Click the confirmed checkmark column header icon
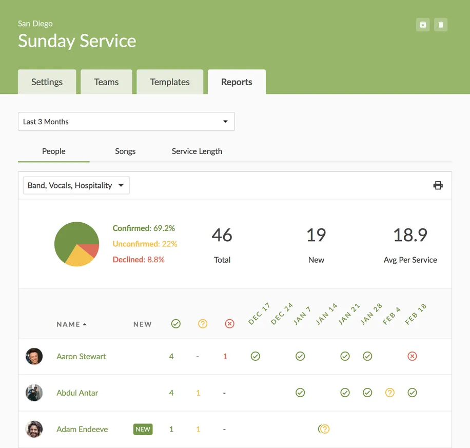Viewport: 470px width, 448px height. 176,324
